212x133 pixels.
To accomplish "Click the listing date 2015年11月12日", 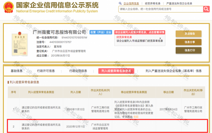I will pyautogui.click(x=76, y=109).
